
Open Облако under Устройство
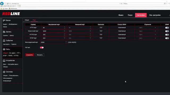(x=5, y=67)
